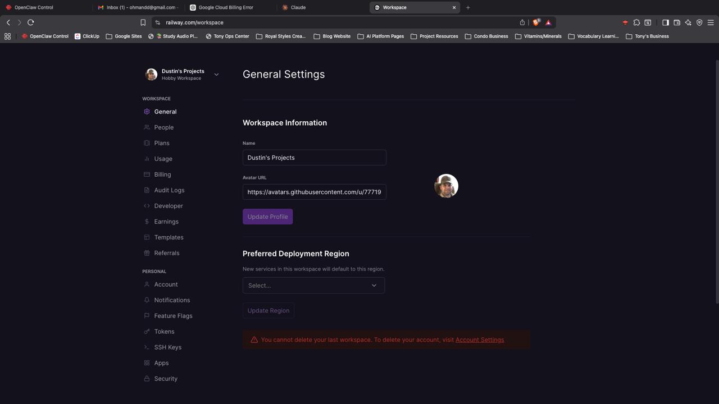Reload the page with the refresh icon
719x404 pixels.
coord(31,22)
